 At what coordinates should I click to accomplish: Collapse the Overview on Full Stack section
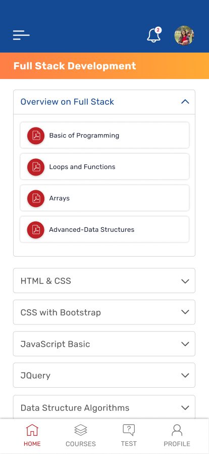pos(185,102)
